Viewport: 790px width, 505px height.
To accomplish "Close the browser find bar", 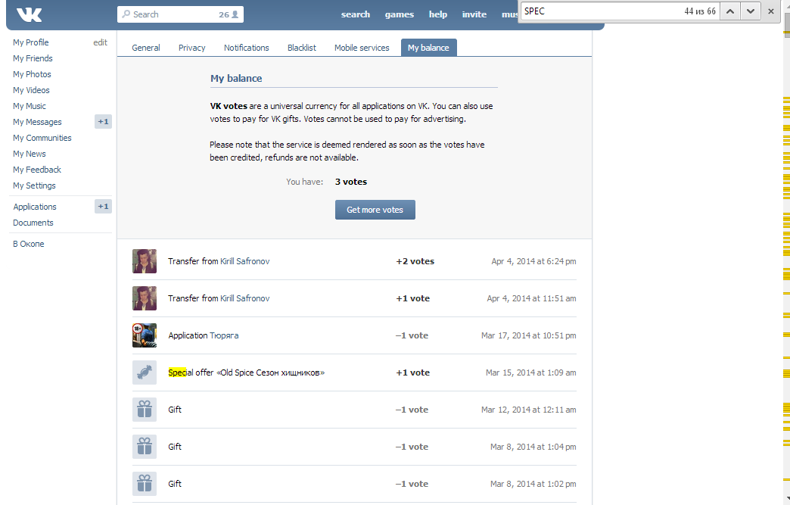I will [x=771, y=11].
